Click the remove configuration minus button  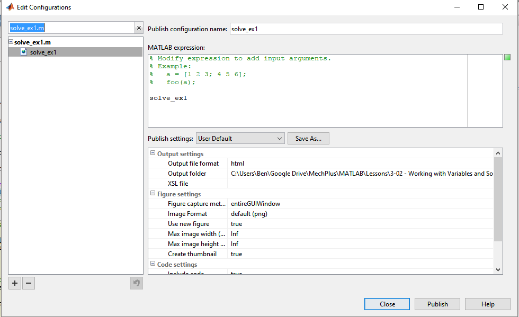click(x=29, y=283)
